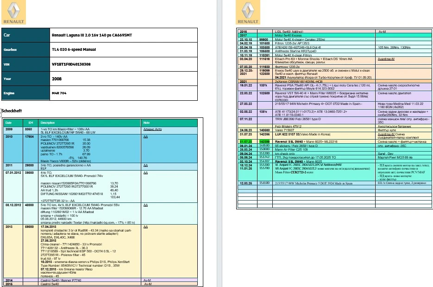The height and width of the screenshot is (287, 433).
Task: Click the Engine value M4R 704
Action: (x=59, y=93)
